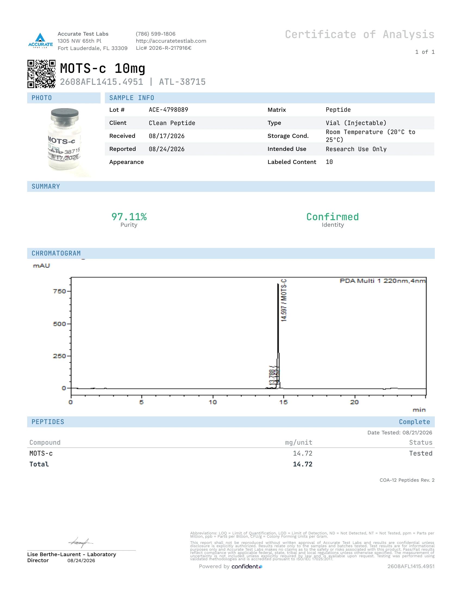Select the footer ID 2608AFL1415.4951
This screenshot has width=462, height=598.
pos(411,566)
